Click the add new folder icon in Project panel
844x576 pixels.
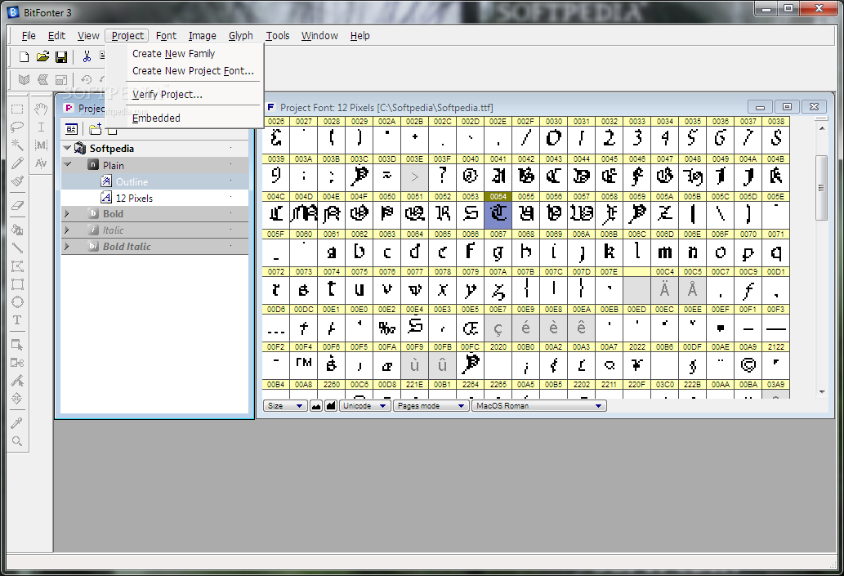[96, 128]
